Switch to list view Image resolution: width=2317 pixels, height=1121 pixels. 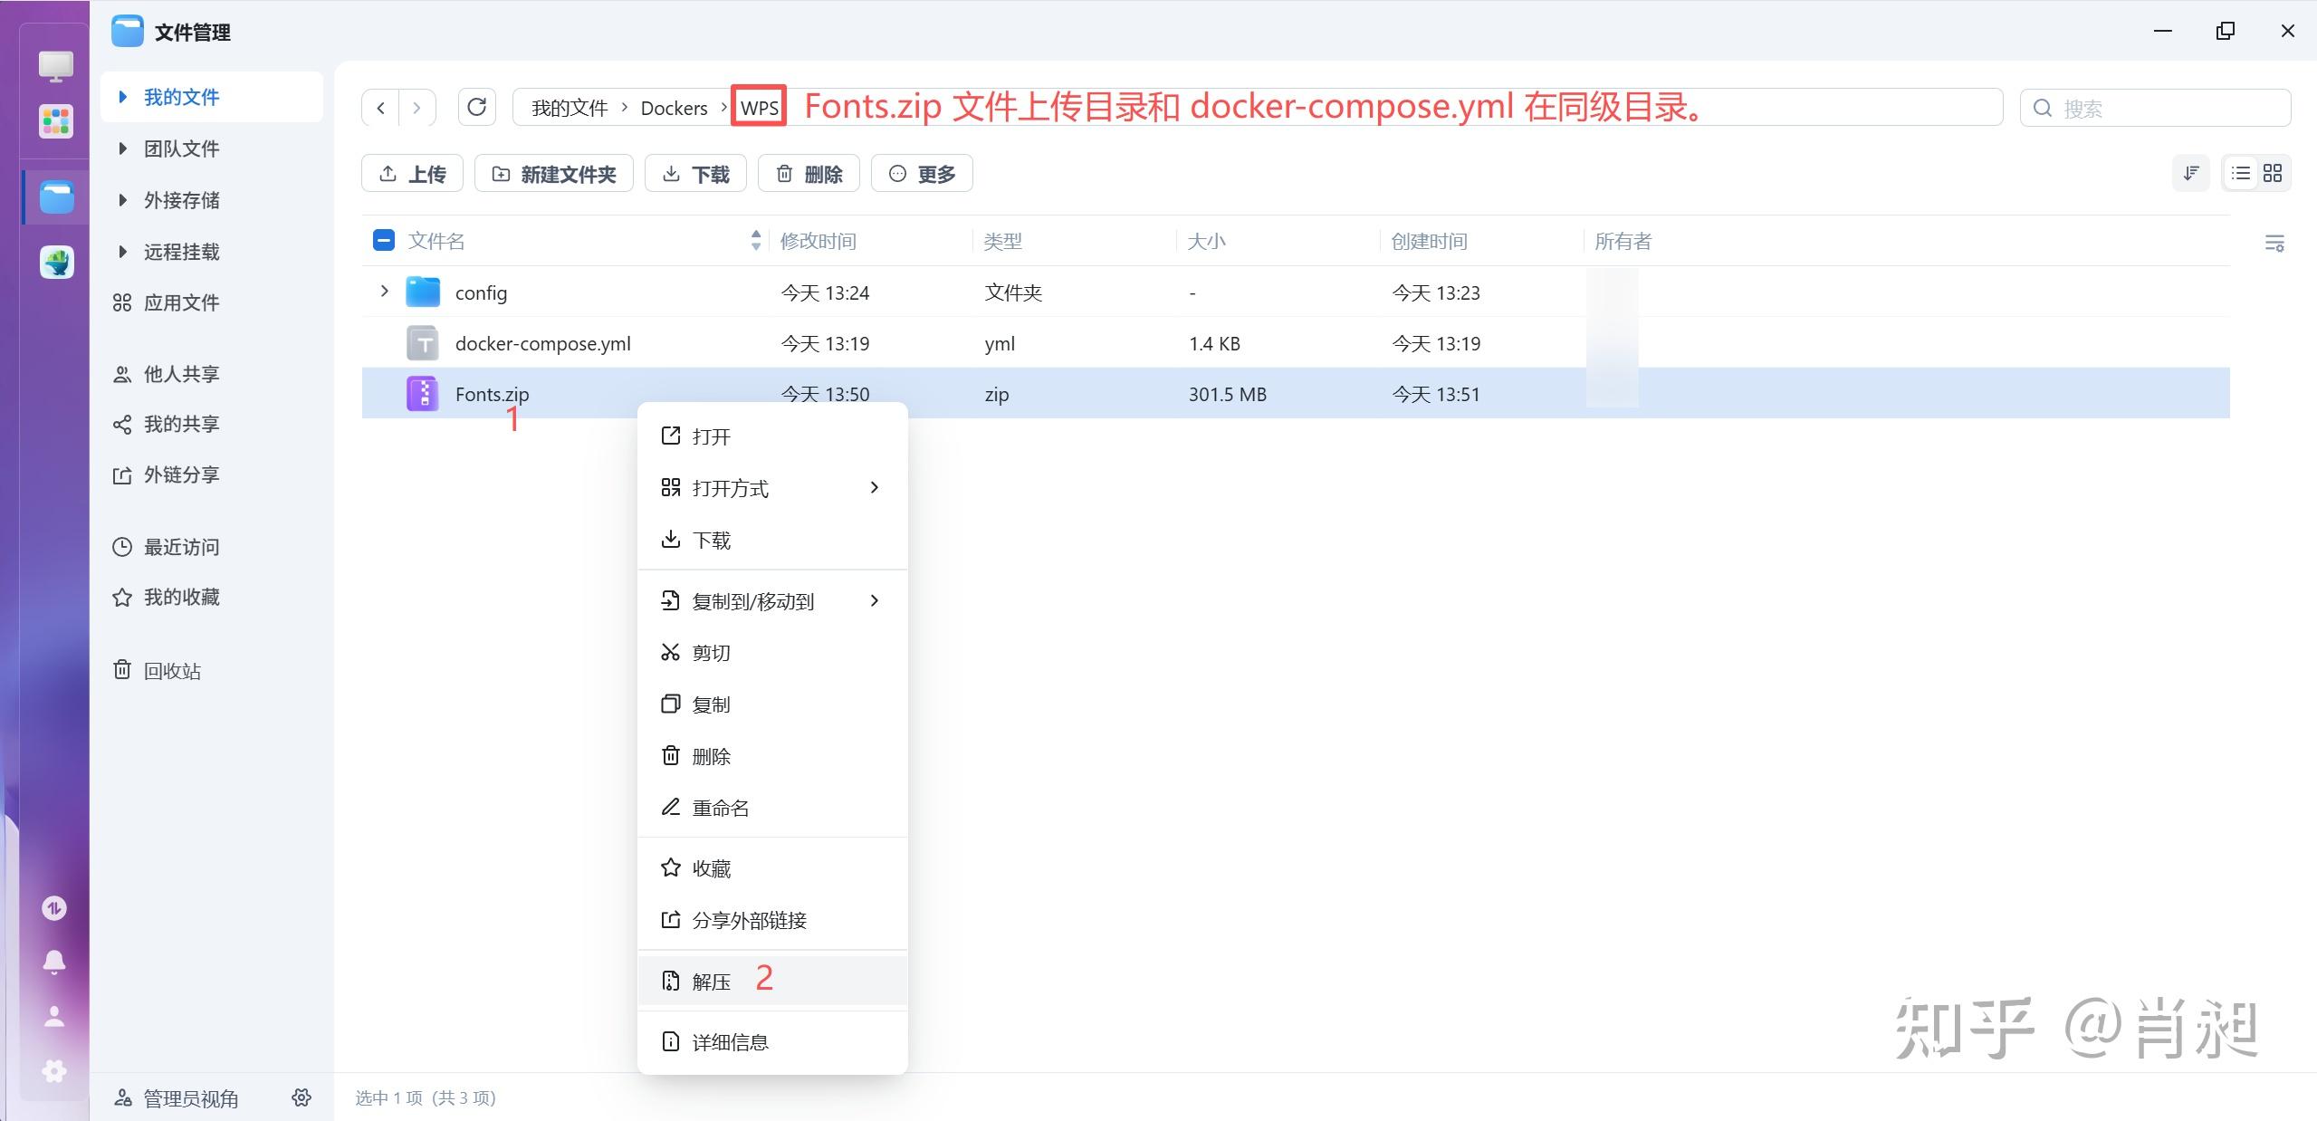[2241, 172]
